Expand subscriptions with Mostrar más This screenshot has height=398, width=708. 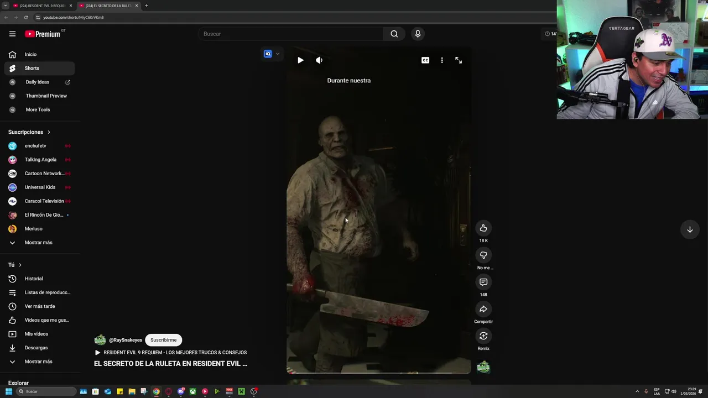pyautogui.click(x=39, y=243)
